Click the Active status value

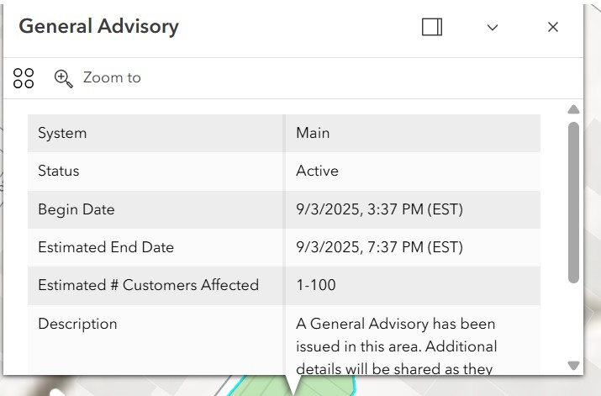(x=318, y=171)
